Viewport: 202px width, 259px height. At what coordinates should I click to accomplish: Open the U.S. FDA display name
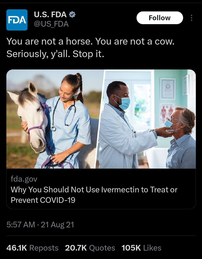click(x=50, y=15)
